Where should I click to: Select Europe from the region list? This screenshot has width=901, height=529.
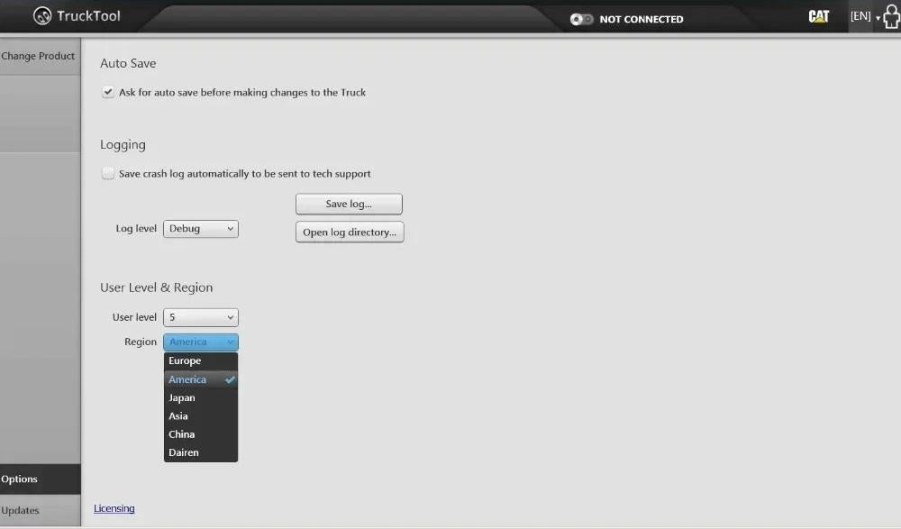201,361
